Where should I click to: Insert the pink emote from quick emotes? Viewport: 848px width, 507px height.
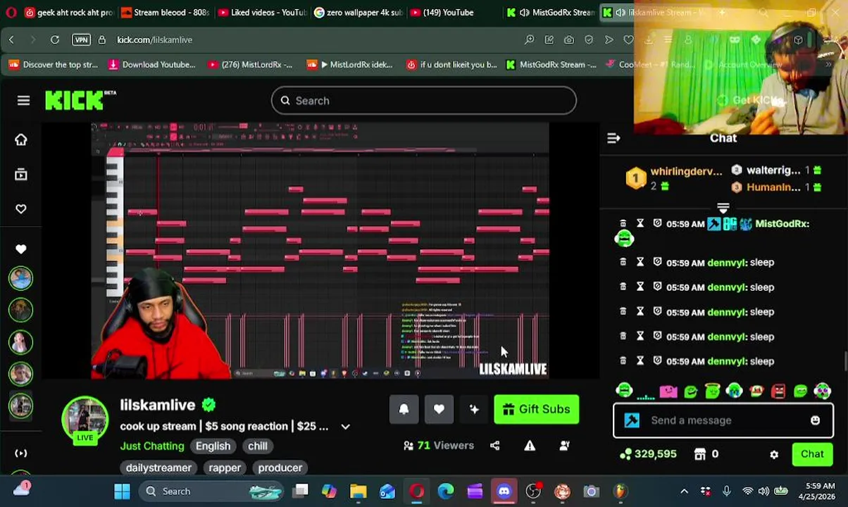[x=668, y=391]
